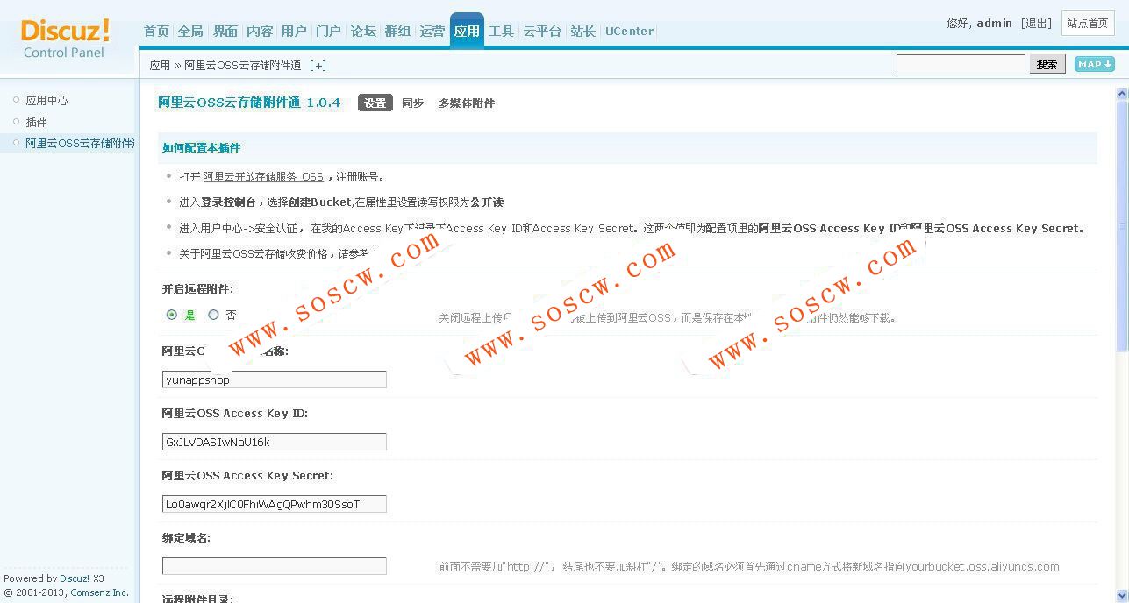Image resolution: width=1129 pixels, height=603 pixels.
Task: Switch to the 同步 plugin tab
Action: [x=412, y=103]
